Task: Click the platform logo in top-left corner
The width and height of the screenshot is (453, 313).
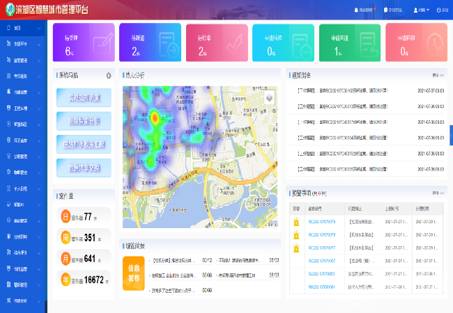Action: click(8, 9)
